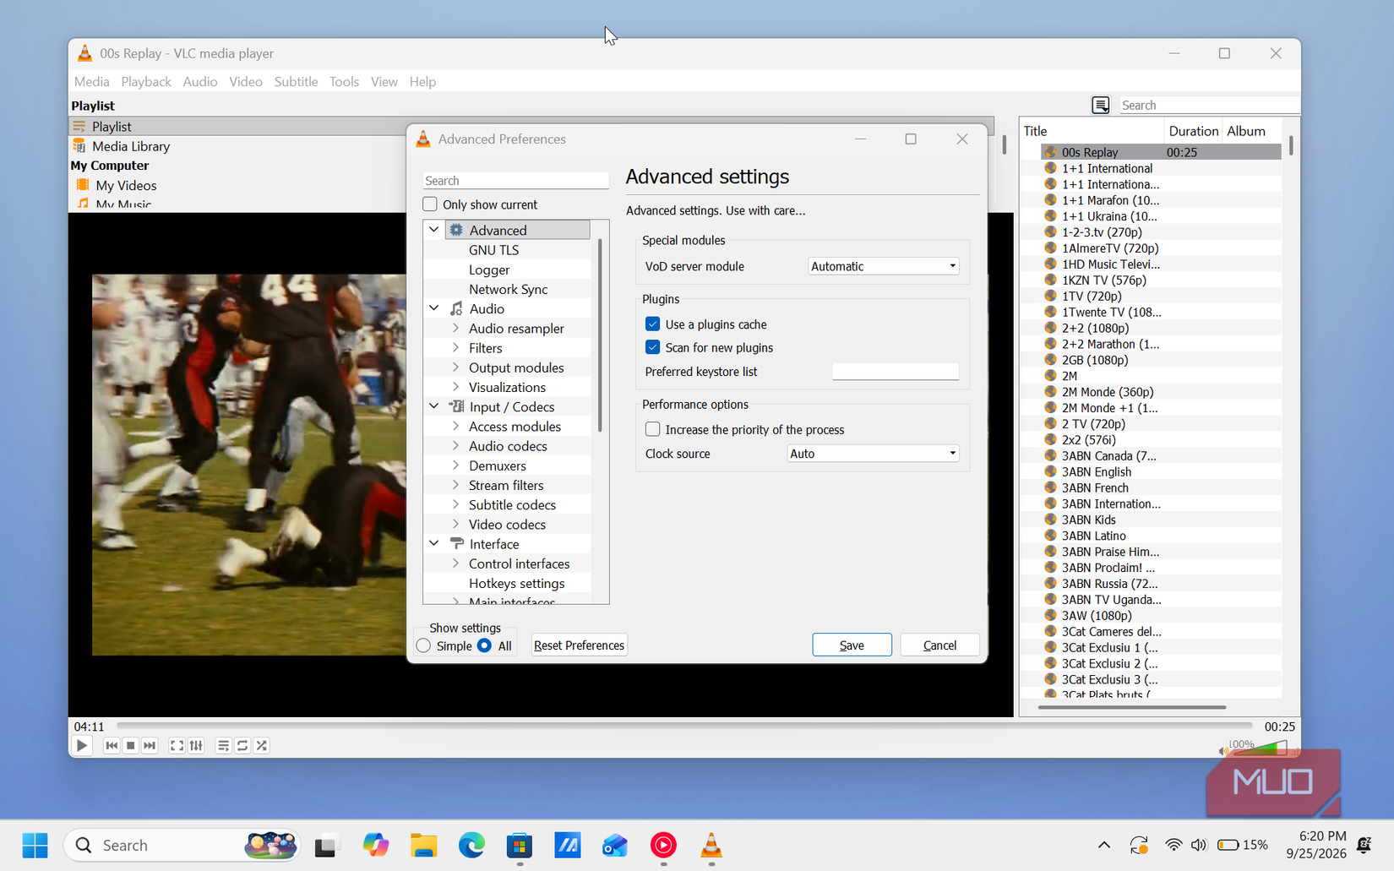Open the Subtitle menu

point(296,82)
